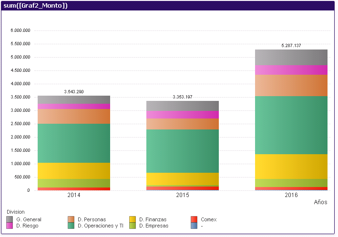Select the orange segment of the 2014 bar
338x237 pixels.
coord(74,116)
